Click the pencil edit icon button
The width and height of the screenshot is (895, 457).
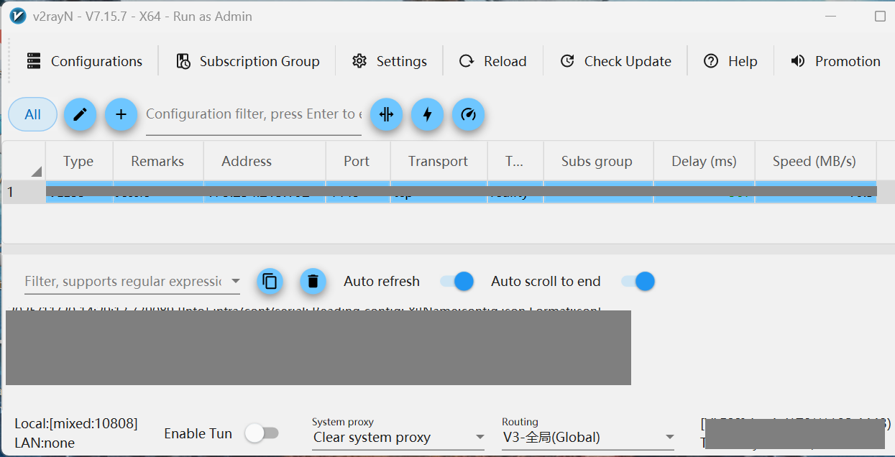(x=80, y=114)
